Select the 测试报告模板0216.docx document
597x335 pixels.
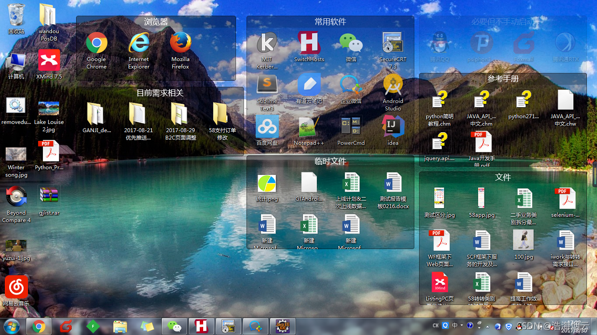tap(393, 183)
